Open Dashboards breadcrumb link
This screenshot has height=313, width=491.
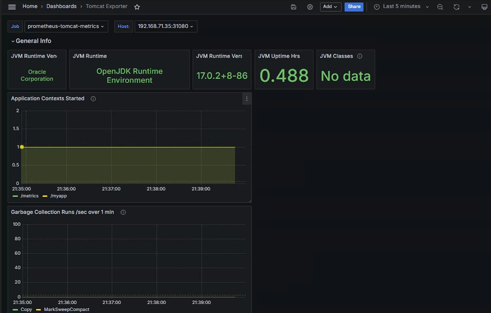point(62,6)
